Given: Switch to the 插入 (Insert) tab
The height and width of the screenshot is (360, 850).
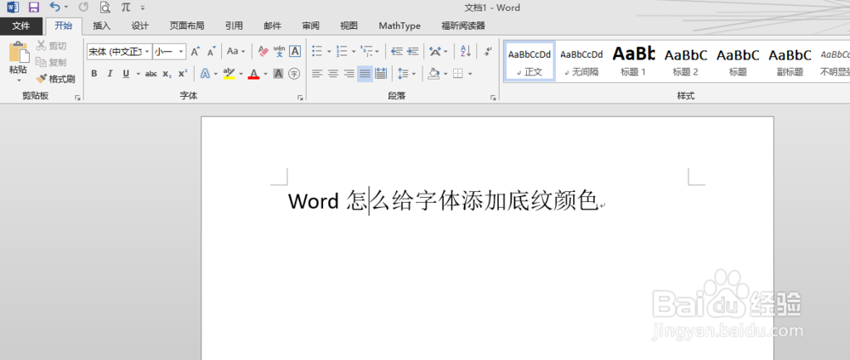Looking at the screenshot, I should (x=101, y=25).
